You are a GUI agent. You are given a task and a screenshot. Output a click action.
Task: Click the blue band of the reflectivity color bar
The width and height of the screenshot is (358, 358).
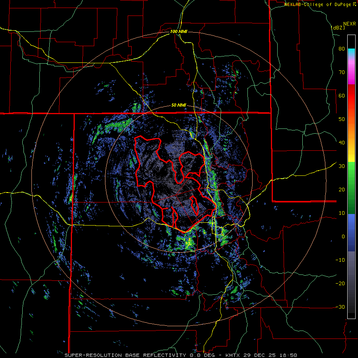click(x=351, y=233)
